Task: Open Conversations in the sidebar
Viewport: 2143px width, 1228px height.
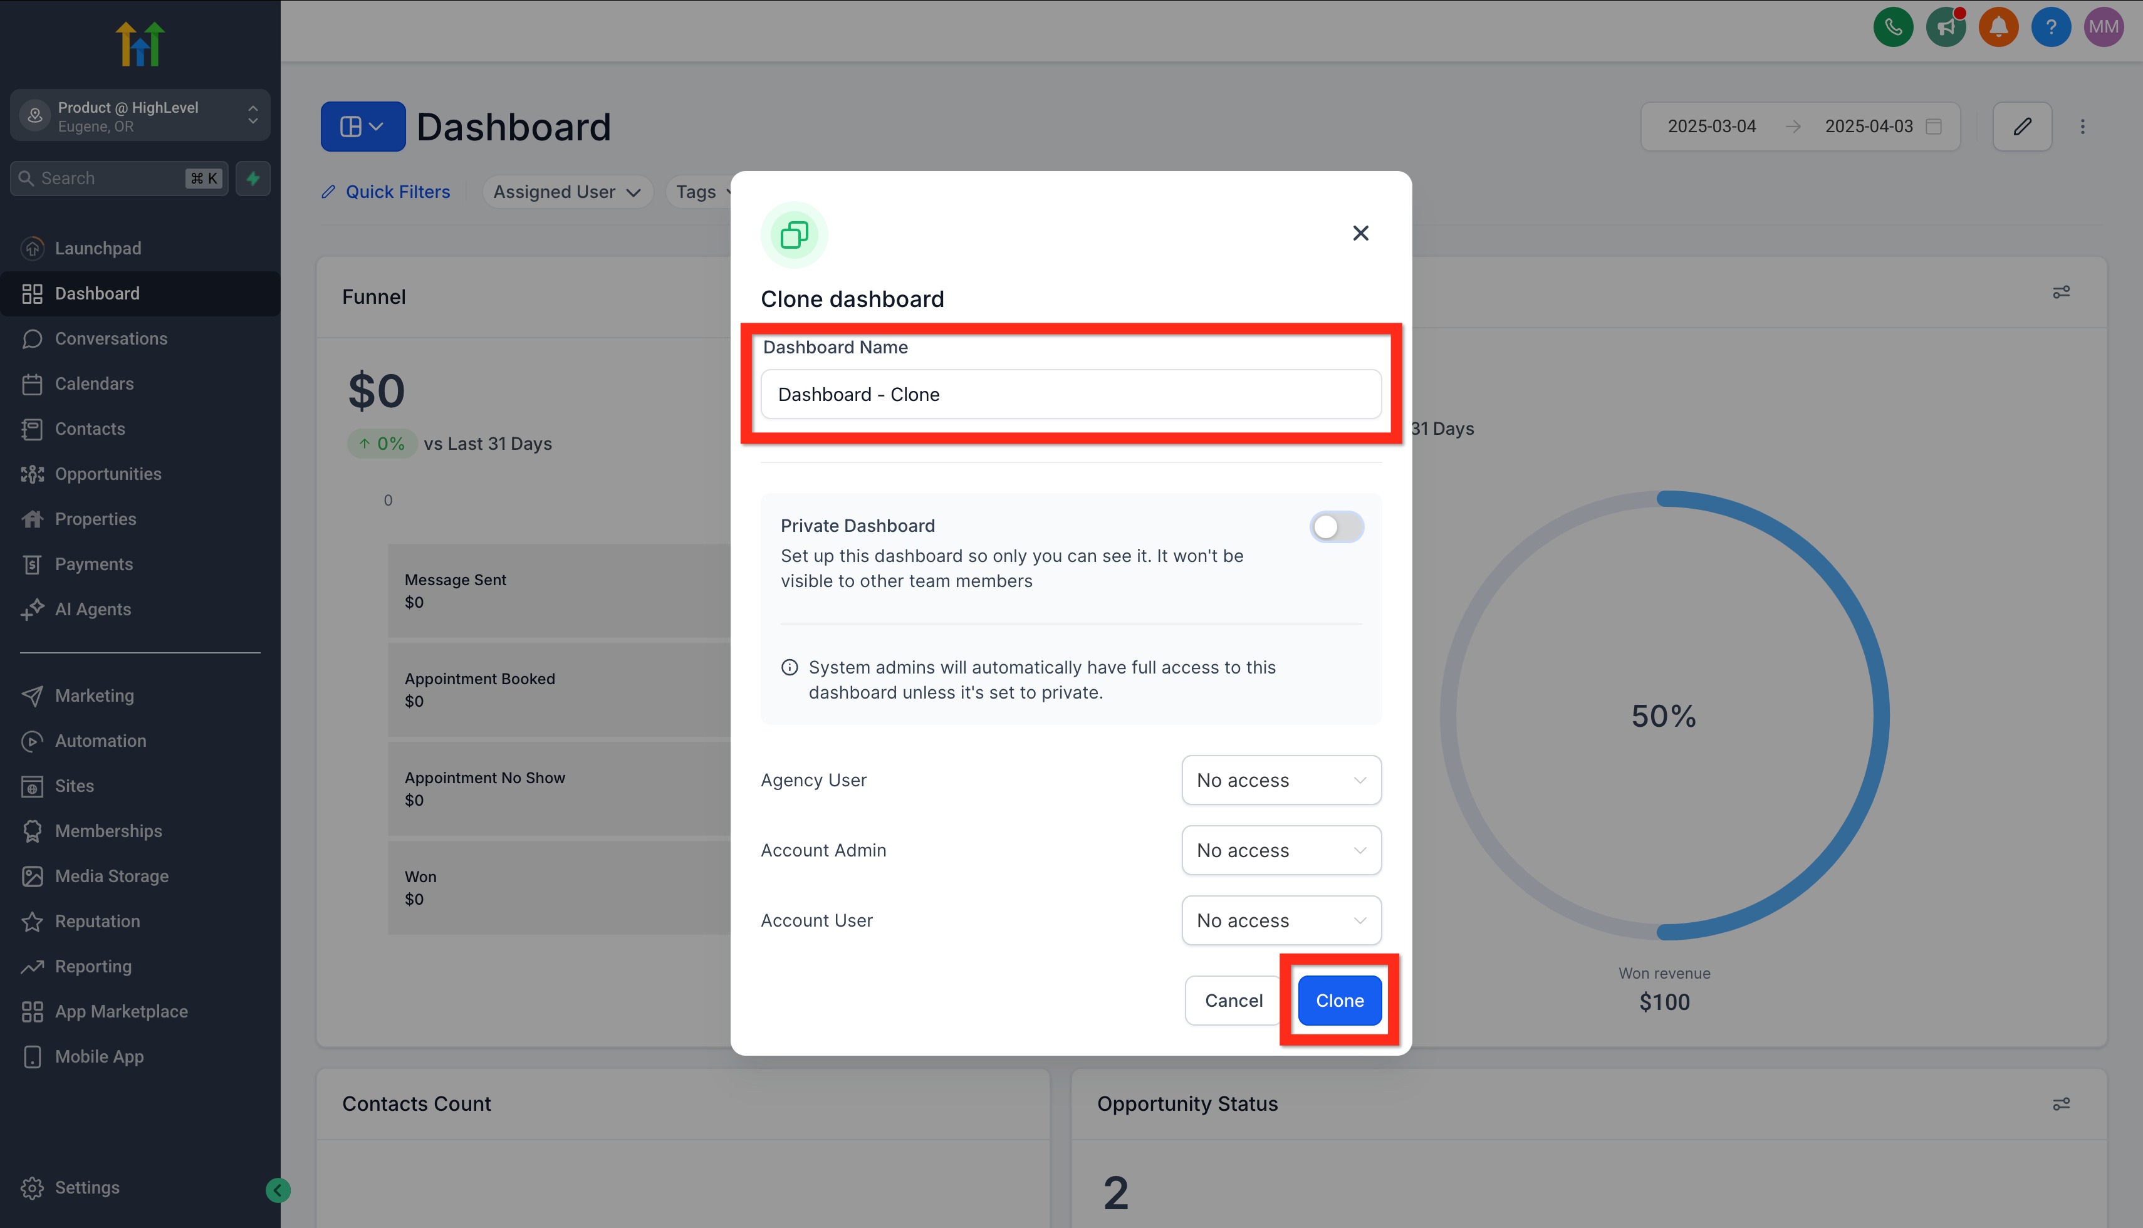Action: [x=110, y=338]
